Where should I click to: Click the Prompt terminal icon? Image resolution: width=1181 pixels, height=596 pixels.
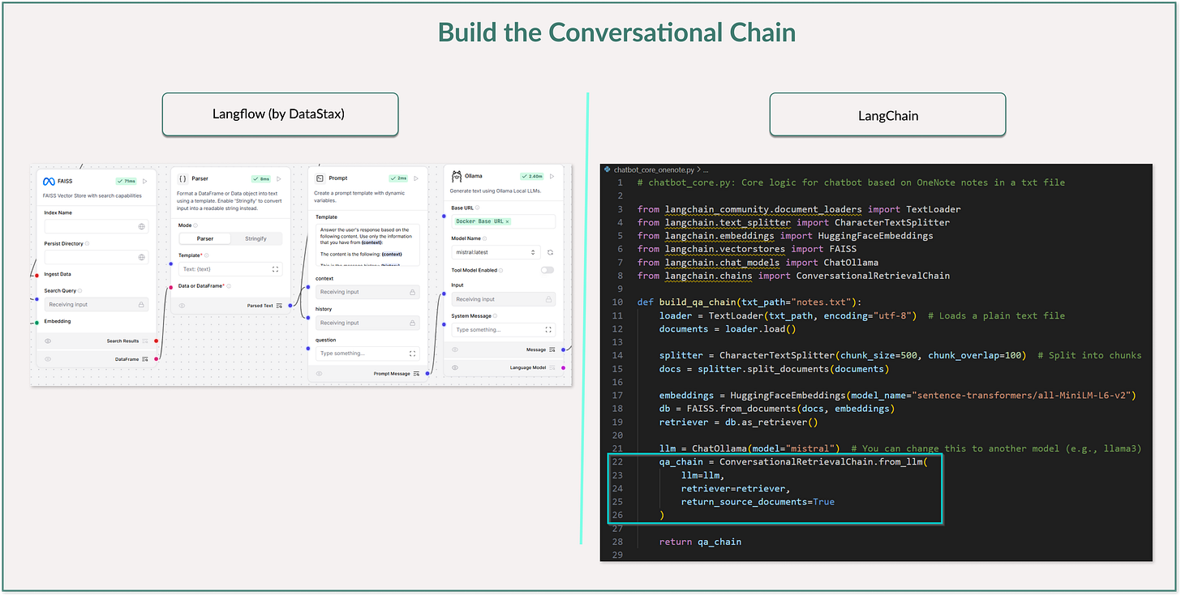tap(320, 178)
